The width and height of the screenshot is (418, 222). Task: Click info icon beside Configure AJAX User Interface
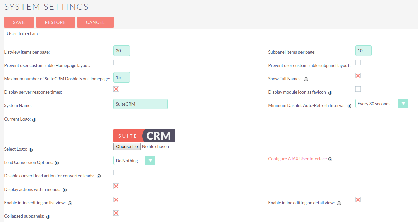330,159
